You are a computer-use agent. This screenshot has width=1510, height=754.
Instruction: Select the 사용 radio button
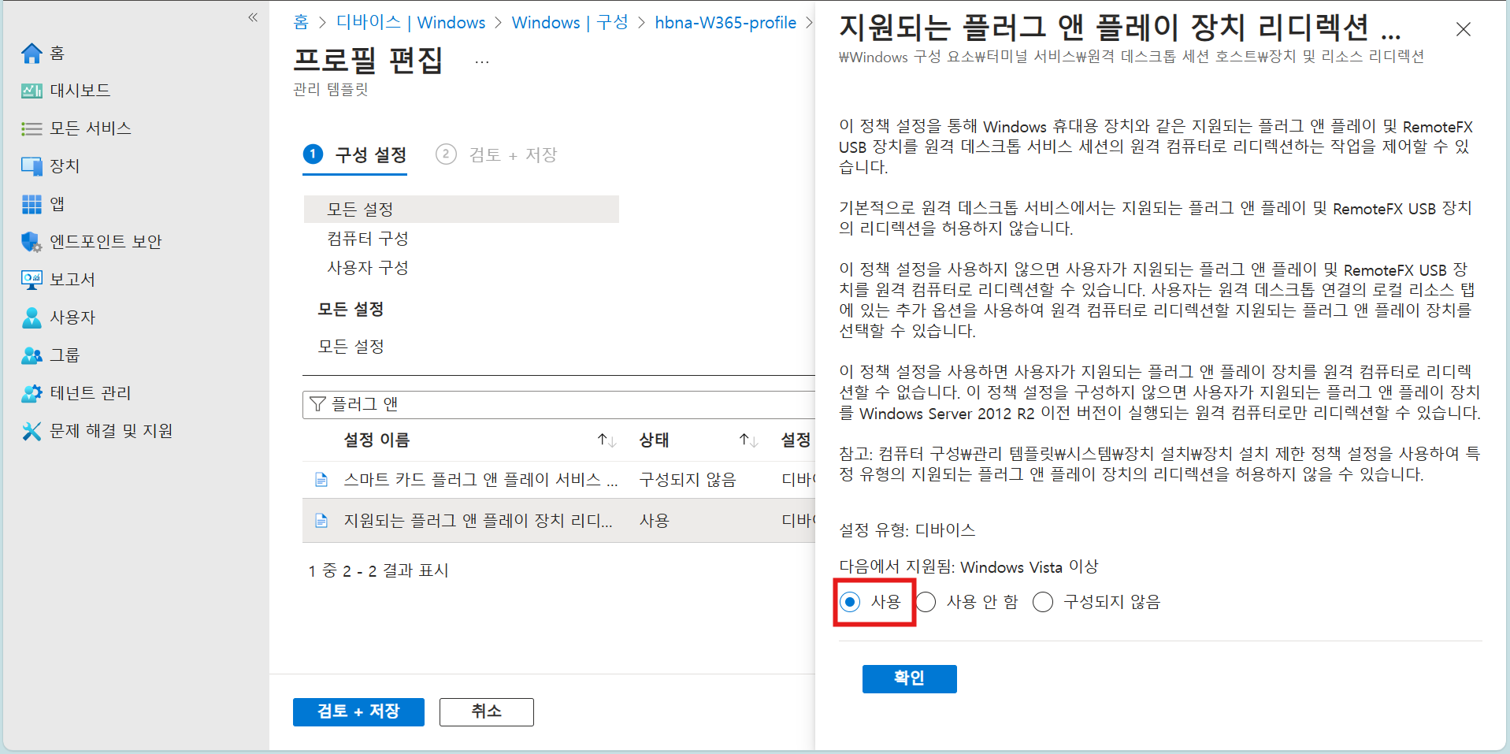850,602
